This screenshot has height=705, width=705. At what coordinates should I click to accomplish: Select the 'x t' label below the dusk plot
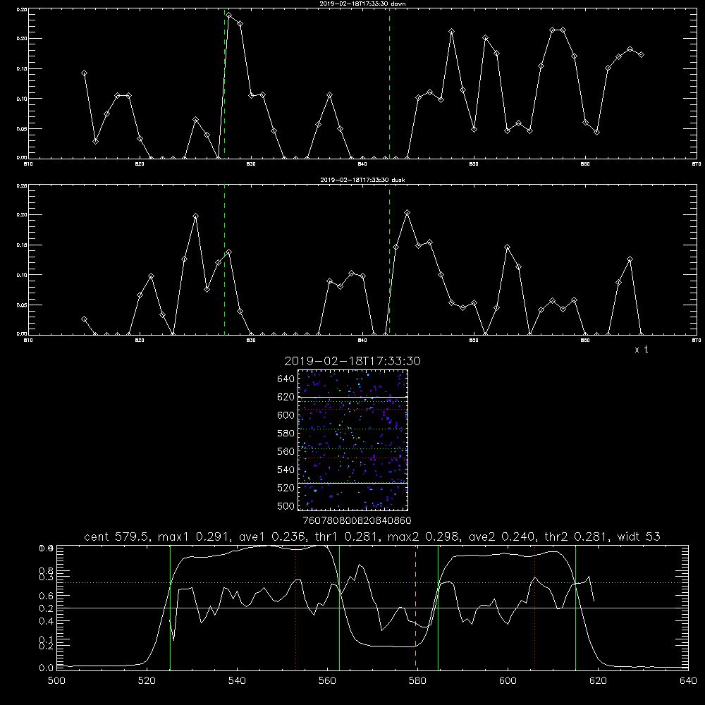641,350
